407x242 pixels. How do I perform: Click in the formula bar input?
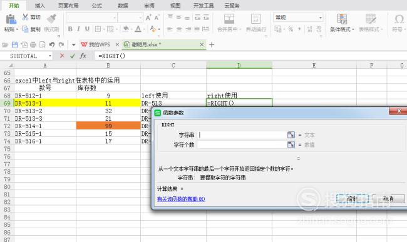pyautogui.click(x=250, y=56)
